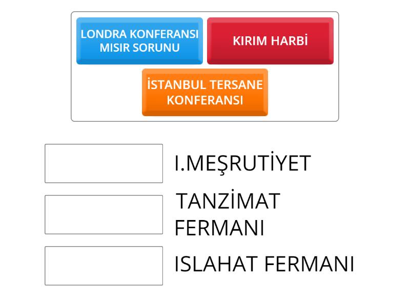
Task: Click tray empty space left of orange tile
Action: point(107,93)
